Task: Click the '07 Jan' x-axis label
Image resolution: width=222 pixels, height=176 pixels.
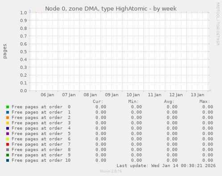Action: [x=69, y=95]
